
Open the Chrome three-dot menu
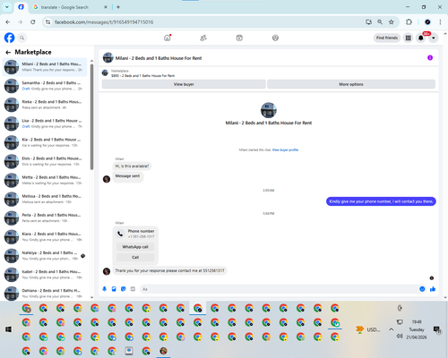(440, 22)
